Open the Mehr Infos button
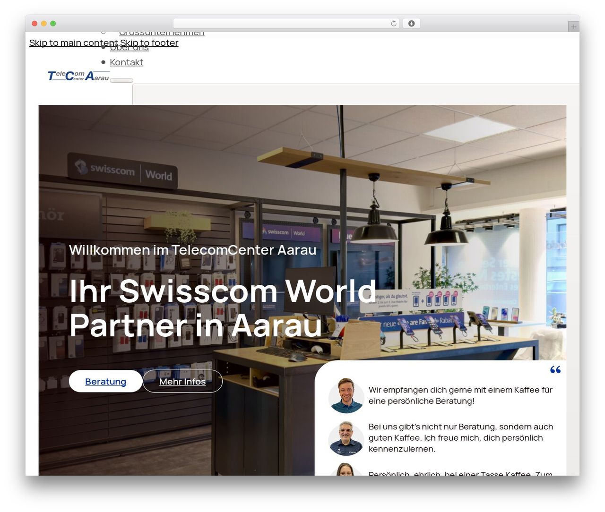 [182, 381]
